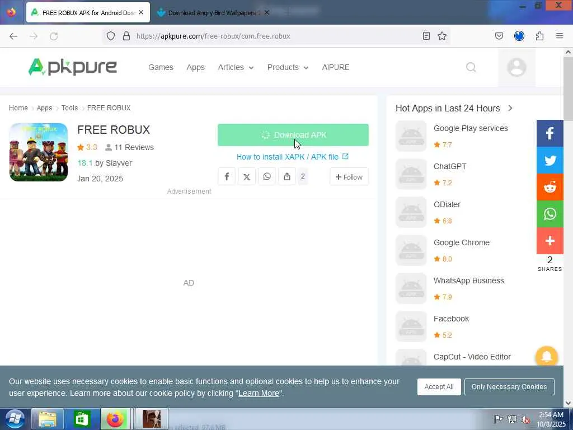Image resolution: width=573 pixels, height=430 pixels.
Task: Click Accept All cookies button
Action: 439,386
